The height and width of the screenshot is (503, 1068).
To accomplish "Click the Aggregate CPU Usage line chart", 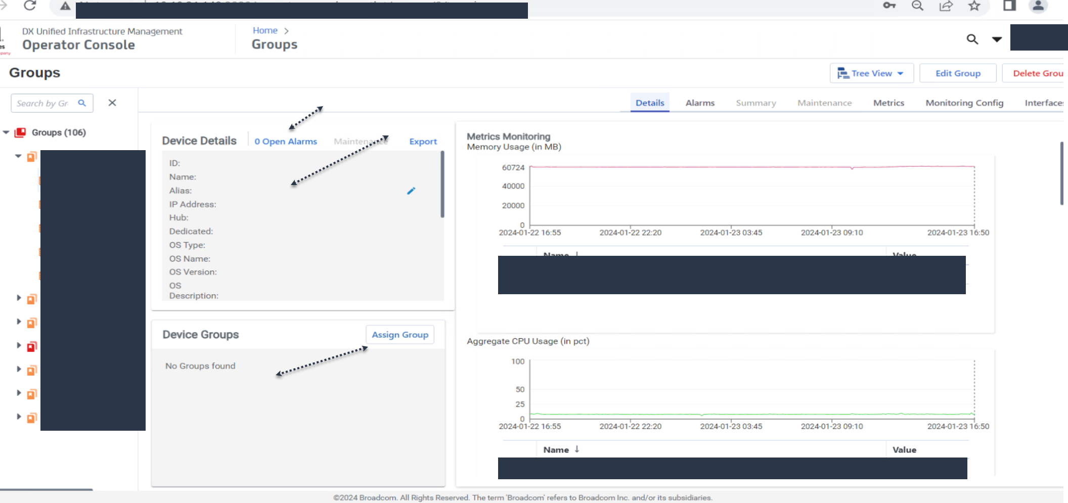I will (x=752, y=389).
